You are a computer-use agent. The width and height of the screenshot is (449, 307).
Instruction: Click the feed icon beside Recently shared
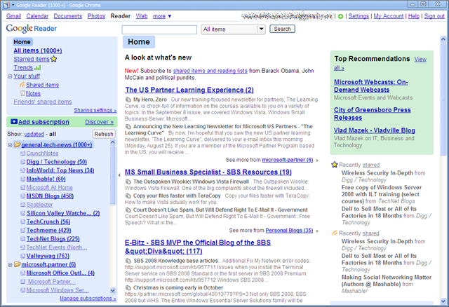[x=335, y=233]
